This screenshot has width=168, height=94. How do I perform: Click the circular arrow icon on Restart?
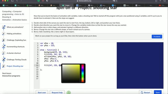tap(142, 92)
